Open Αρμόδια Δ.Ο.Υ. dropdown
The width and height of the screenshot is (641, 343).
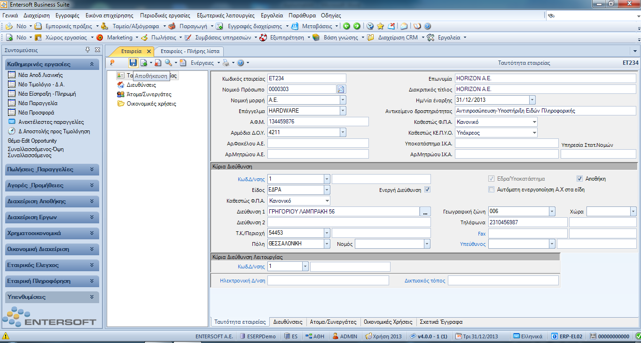pos(343,133)
